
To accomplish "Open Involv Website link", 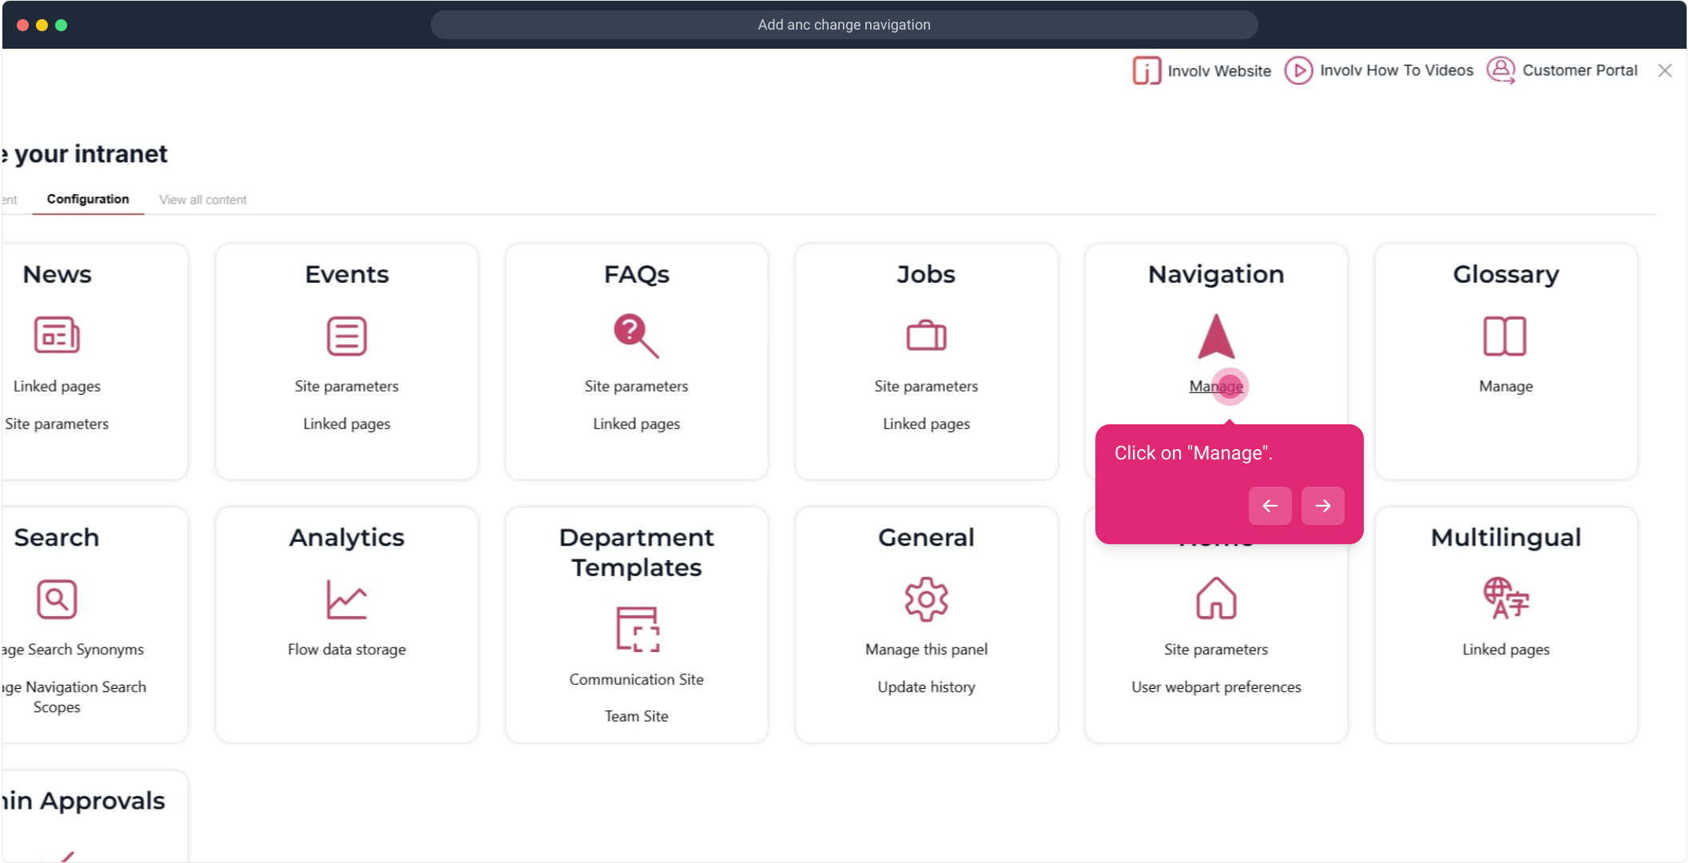I will pos(1219,70).
